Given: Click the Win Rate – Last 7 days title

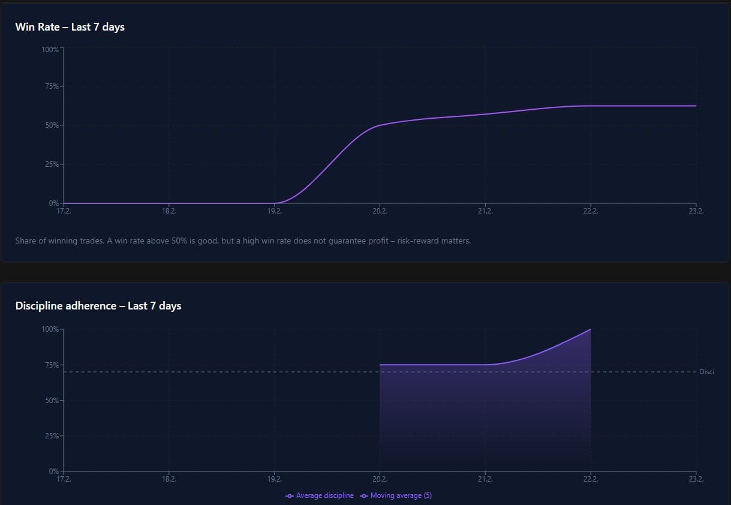Looking at the screenshot, I should (x=70, y=27).
